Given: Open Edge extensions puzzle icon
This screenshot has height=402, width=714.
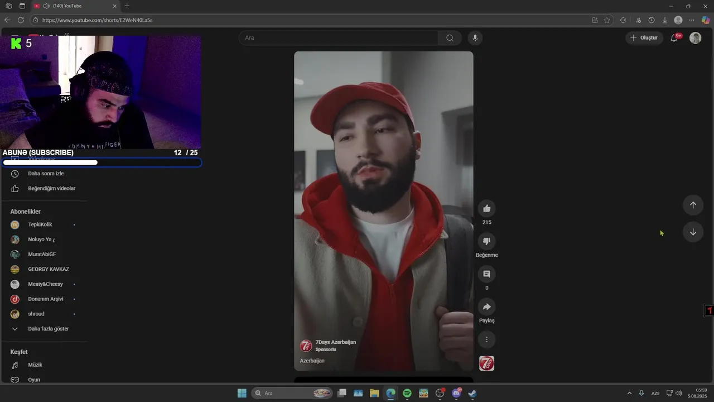Looking at the screenshot, I should (623, 20).
